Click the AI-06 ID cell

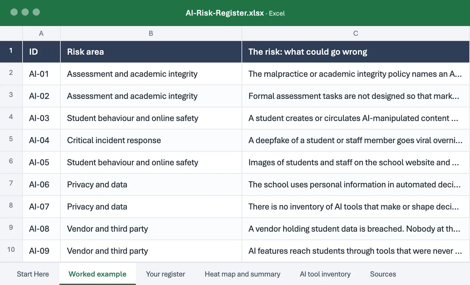pos(41,184)
